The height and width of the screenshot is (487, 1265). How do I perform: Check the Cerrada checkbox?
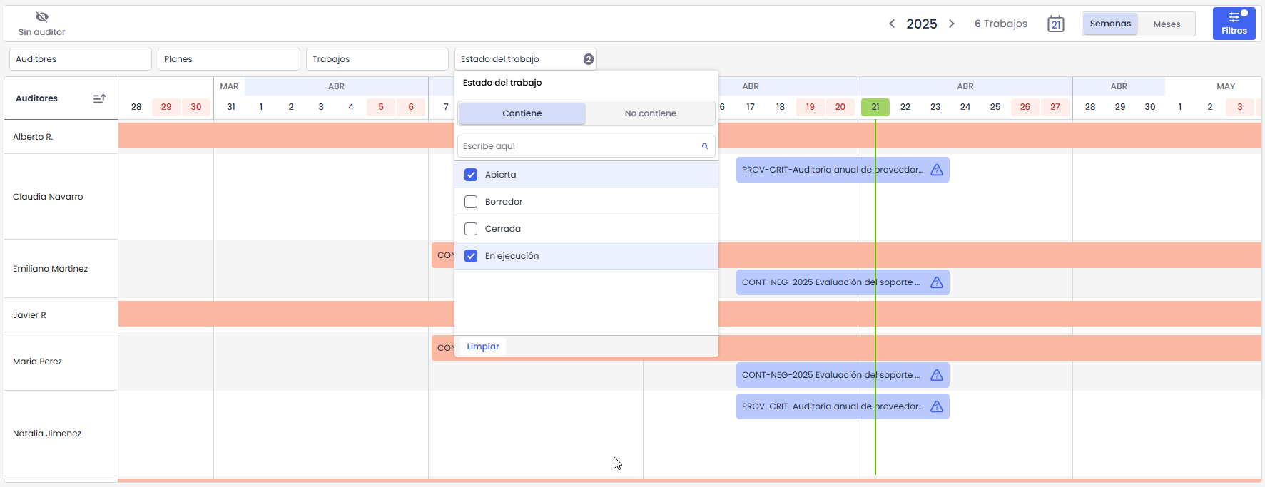(x=471, y=229)
